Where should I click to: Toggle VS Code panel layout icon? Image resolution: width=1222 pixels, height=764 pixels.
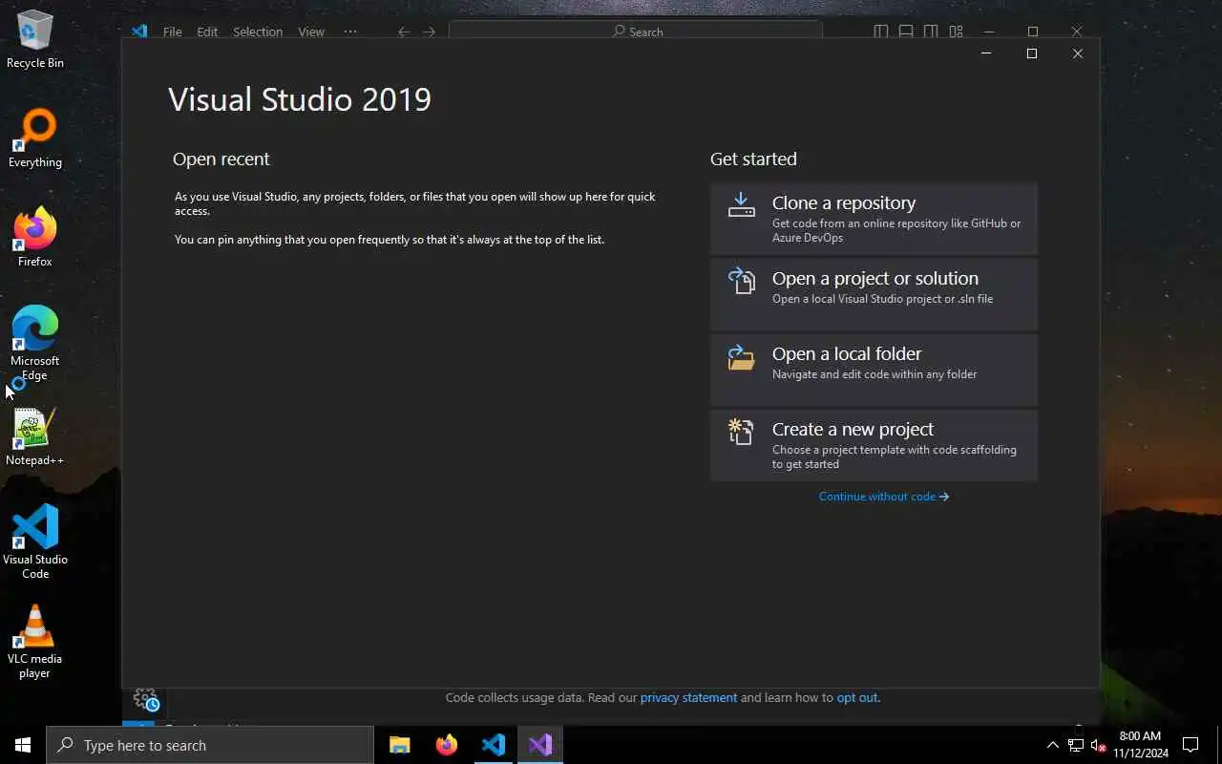(906, 32)
